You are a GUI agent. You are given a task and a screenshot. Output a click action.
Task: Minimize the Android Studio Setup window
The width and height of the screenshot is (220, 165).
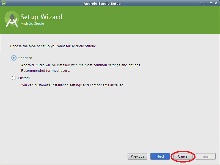(x=206, y=4)
